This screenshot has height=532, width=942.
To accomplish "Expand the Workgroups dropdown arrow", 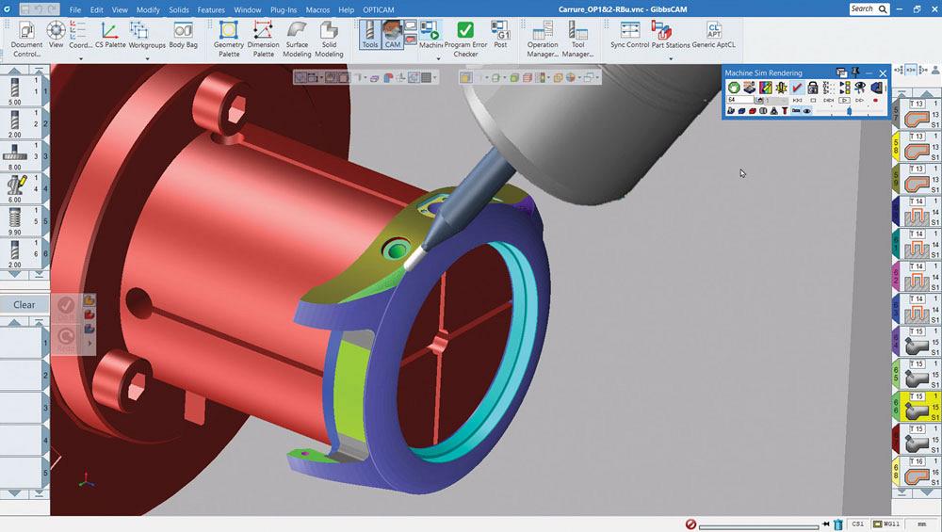I will point(147,58).
